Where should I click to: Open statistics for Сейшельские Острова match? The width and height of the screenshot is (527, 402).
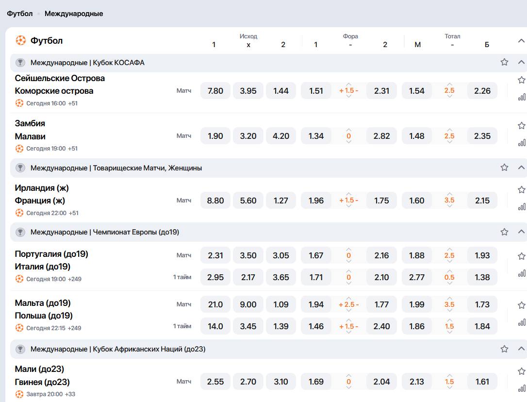click(x=522, y=97)
